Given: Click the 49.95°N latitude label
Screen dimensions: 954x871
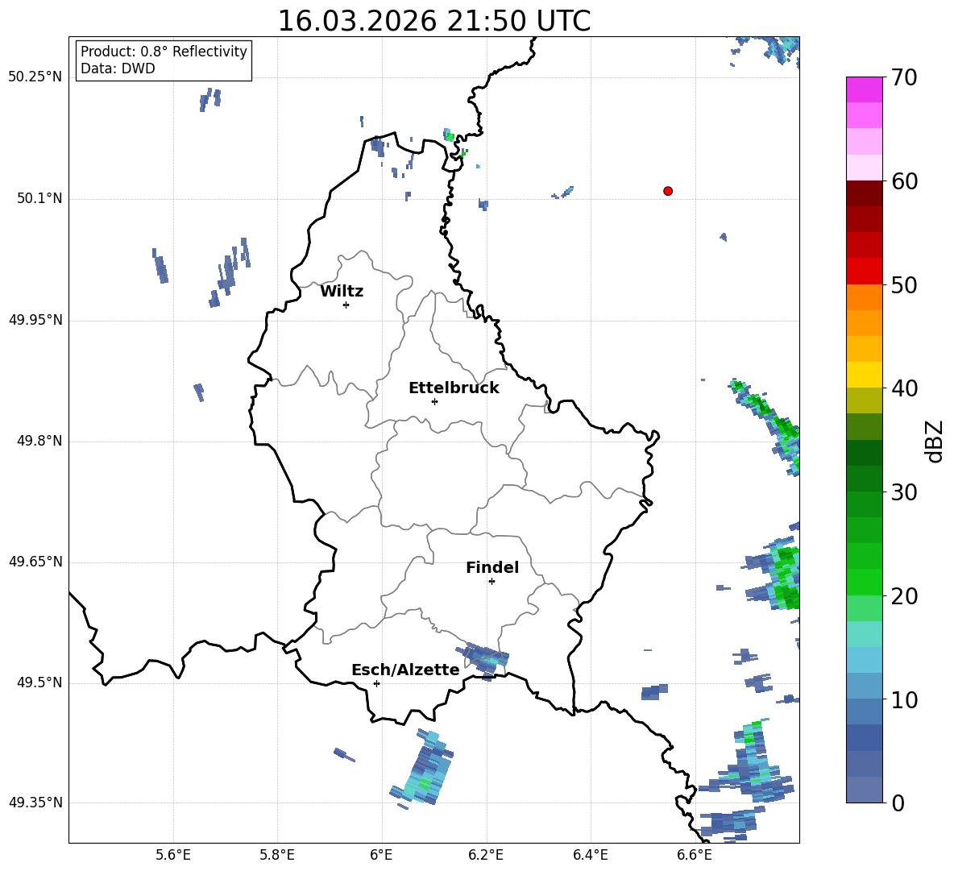Looking at the screenshot, I should click(35, 320).
